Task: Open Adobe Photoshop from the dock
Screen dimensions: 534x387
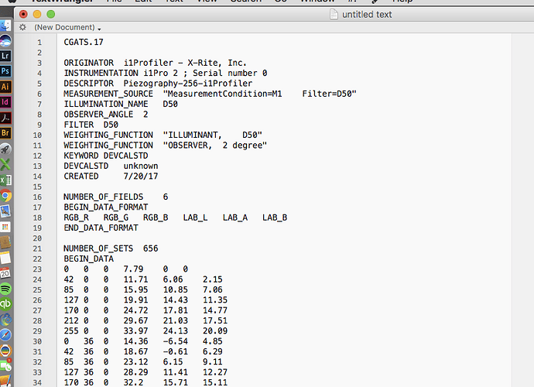Action: tap(5, 71)
